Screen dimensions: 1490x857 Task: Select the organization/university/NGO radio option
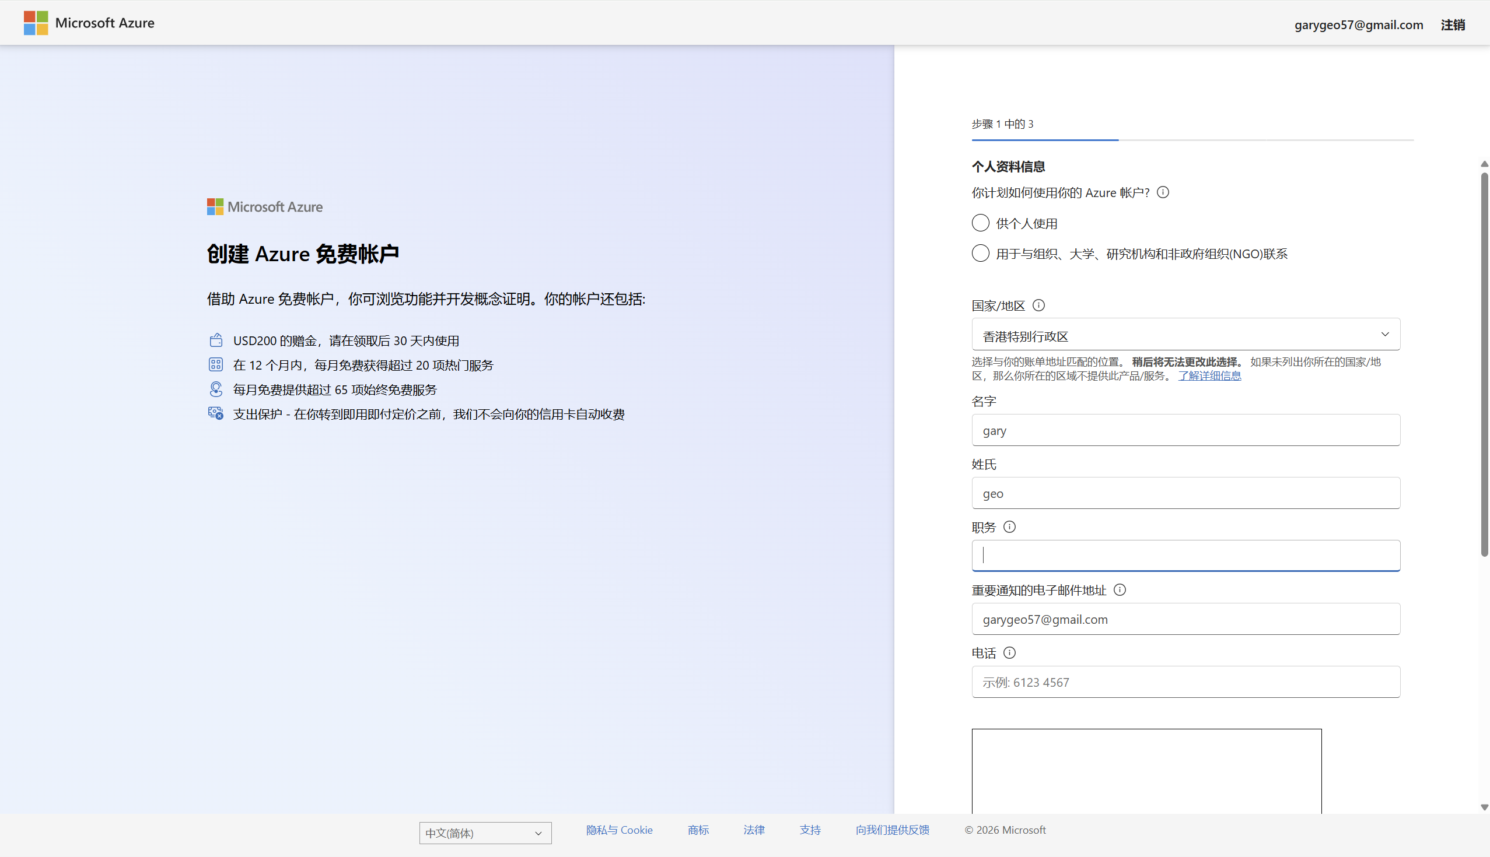[980, 253]
